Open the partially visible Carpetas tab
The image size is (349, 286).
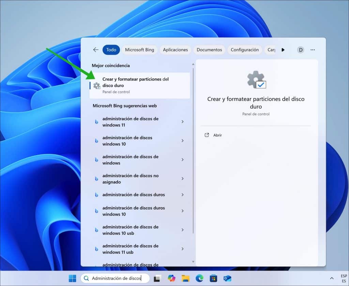270,50
